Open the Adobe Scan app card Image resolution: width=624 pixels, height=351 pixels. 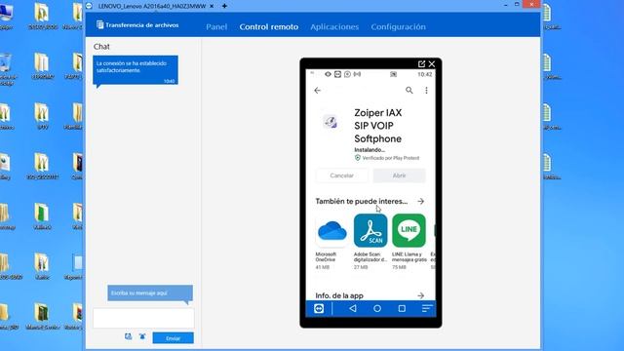pyautogui.click(x=370, y=241)
